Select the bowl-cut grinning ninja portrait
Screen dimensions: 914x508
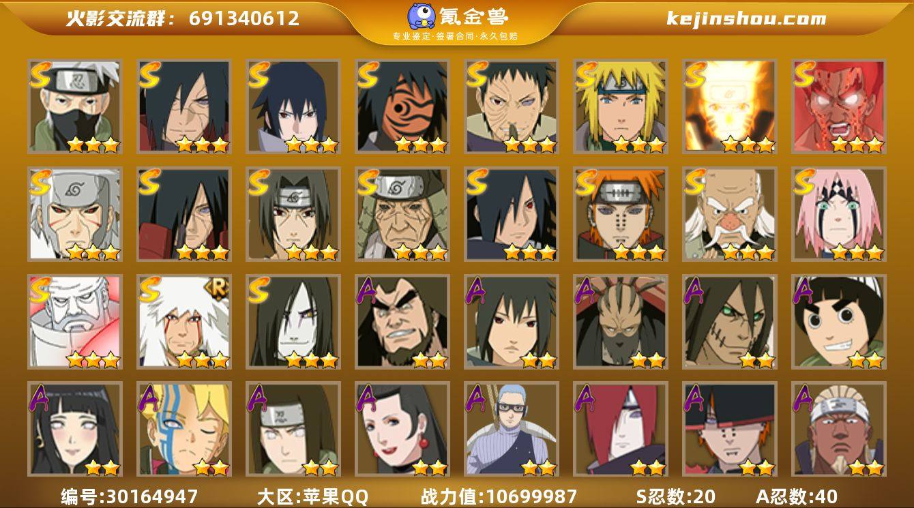(x=839, y=322)
